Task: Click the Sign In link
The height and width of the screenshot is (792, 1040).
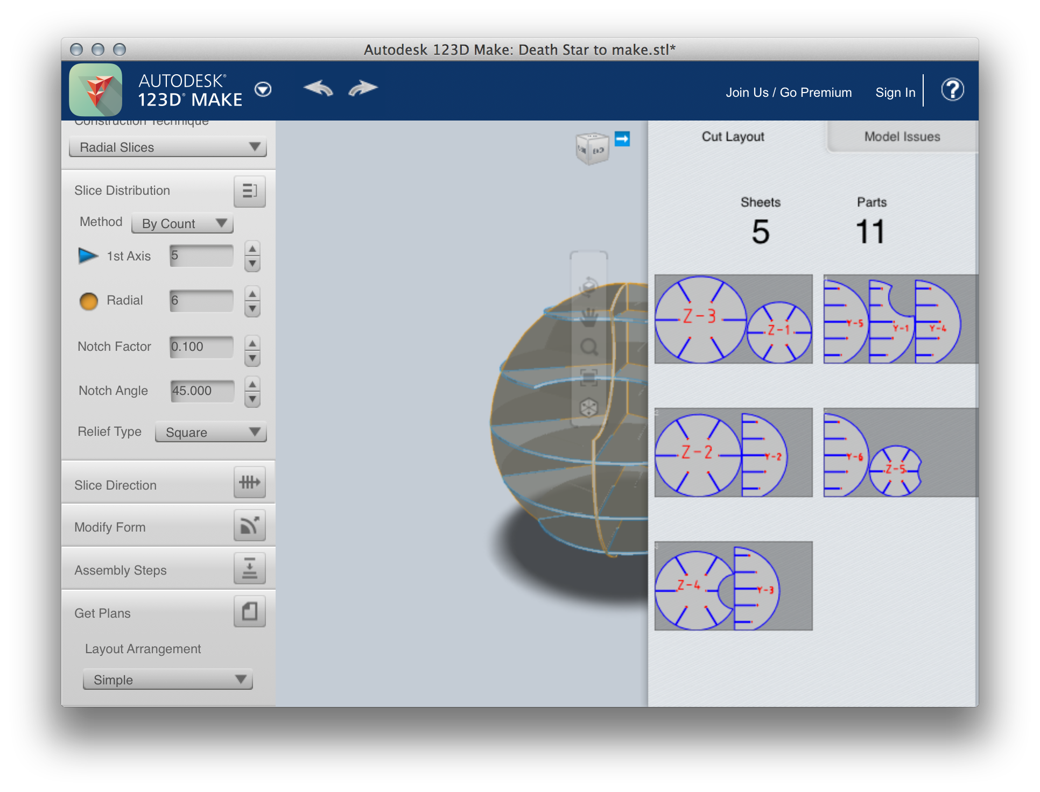Action: click(895, 93)
